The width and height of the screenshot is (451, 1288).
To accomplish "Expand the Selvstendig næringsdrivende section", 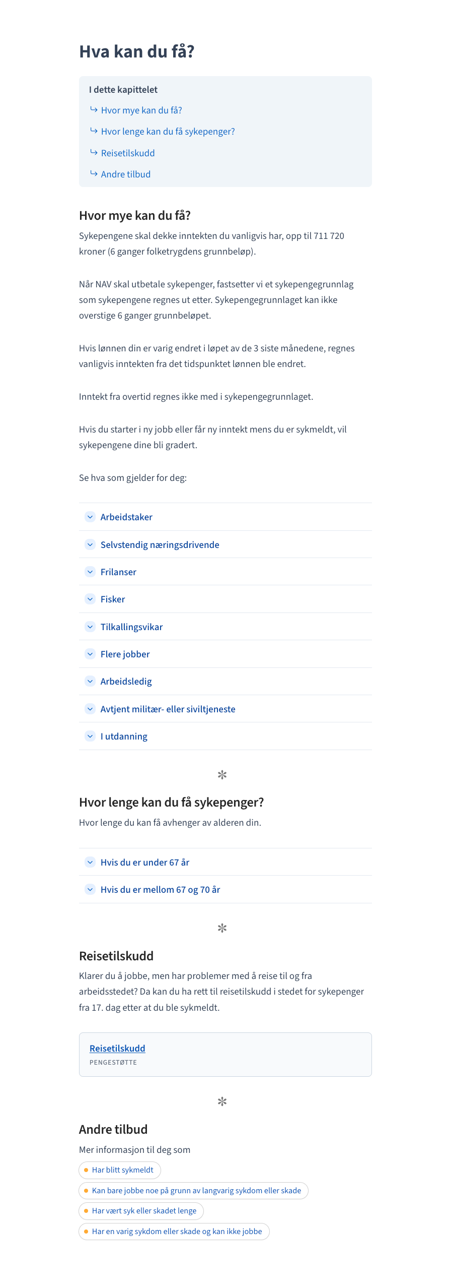I will point(160,544).
